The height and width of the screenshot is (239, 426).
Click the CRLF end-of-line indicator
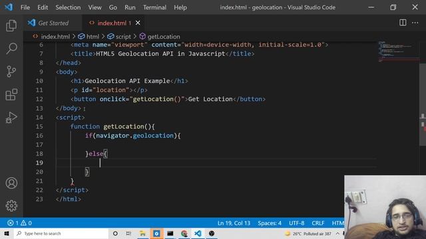pyautogui.click(x=318, y=223)
